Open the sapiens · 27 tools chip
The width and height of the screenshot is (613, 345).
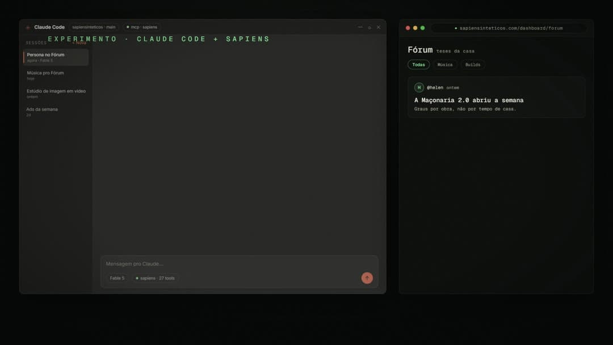(155, 278)
